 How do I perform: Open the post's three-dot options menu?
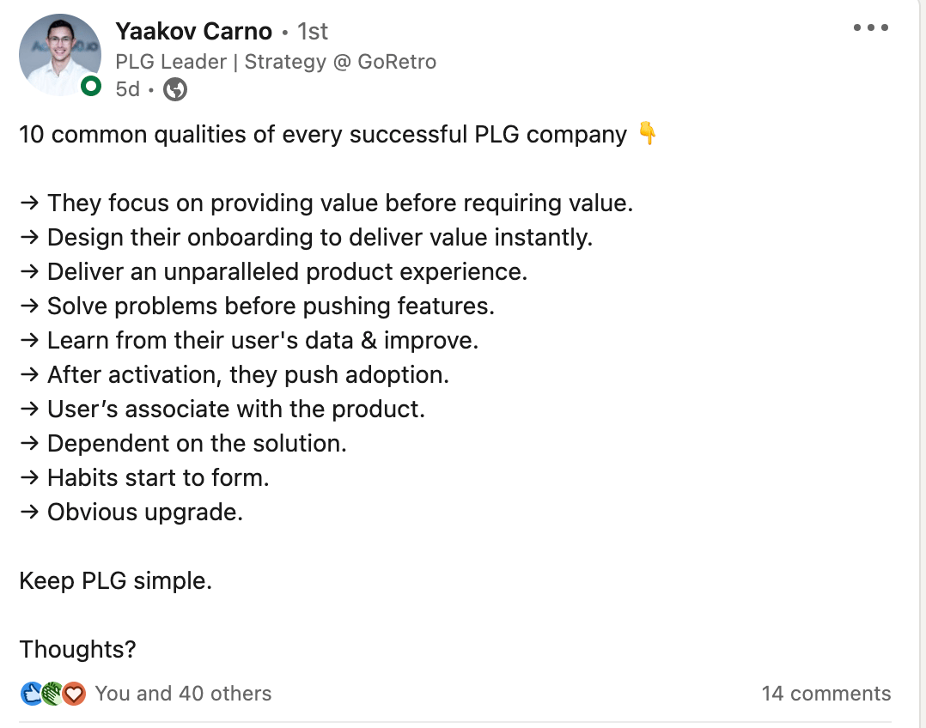[x=870, y=28]
